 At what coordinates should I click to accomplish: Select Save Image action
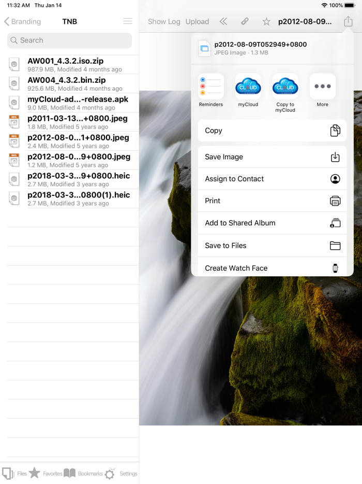point(273,157)
